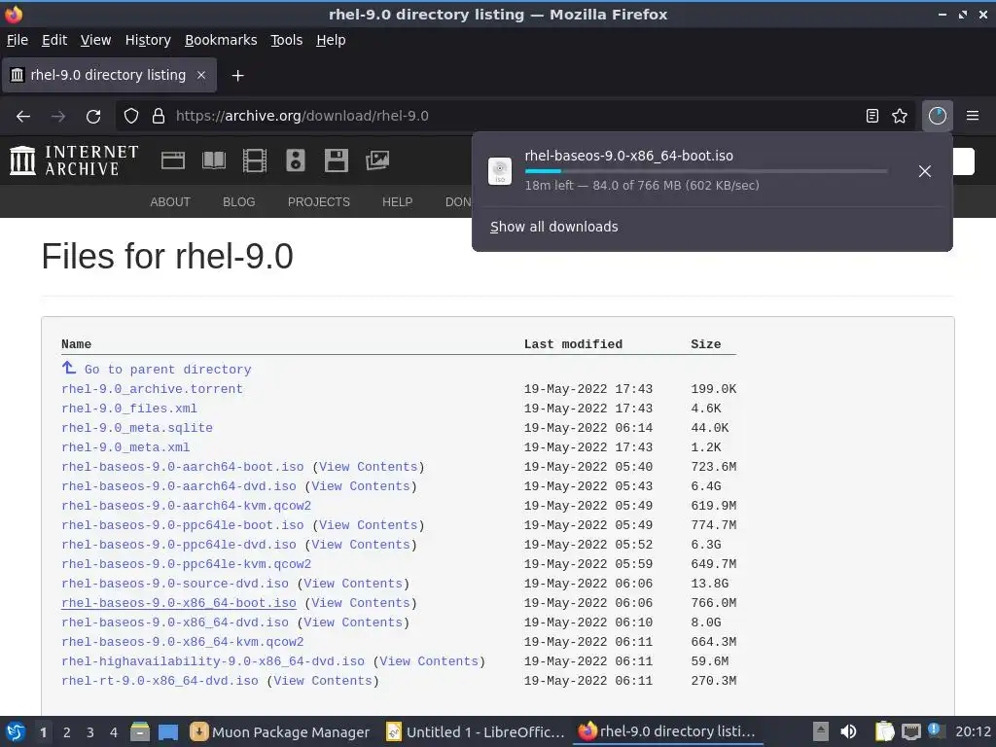Switch to Muon Package Manager window
This screenshot has height=747, width=996.
280,731
